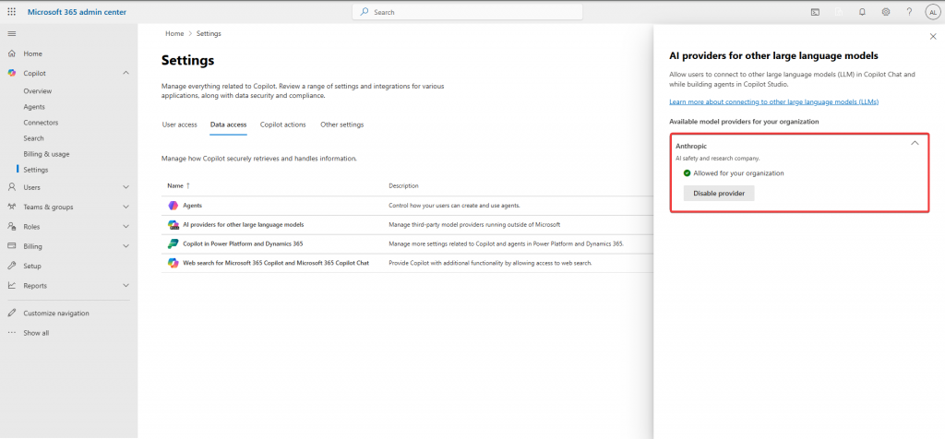Click 'Provide Copilot with additional functionality' description
This screenshot has width=945, height=439.
pyautogui.click(x=491, y=263)
